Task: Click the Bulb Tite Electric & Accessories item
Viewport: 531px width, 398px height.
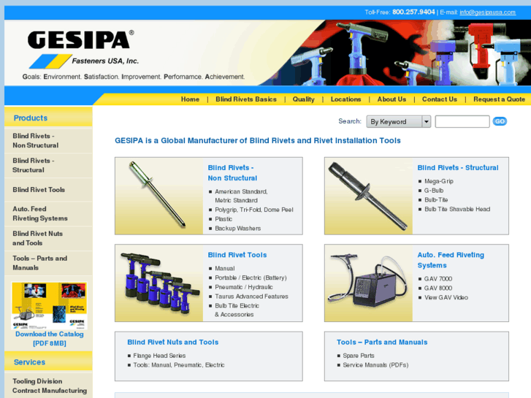Action: pos(237,310)
